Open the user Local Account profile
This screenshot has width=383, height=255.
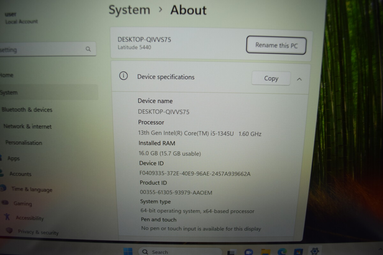click(x=21, y=18)
